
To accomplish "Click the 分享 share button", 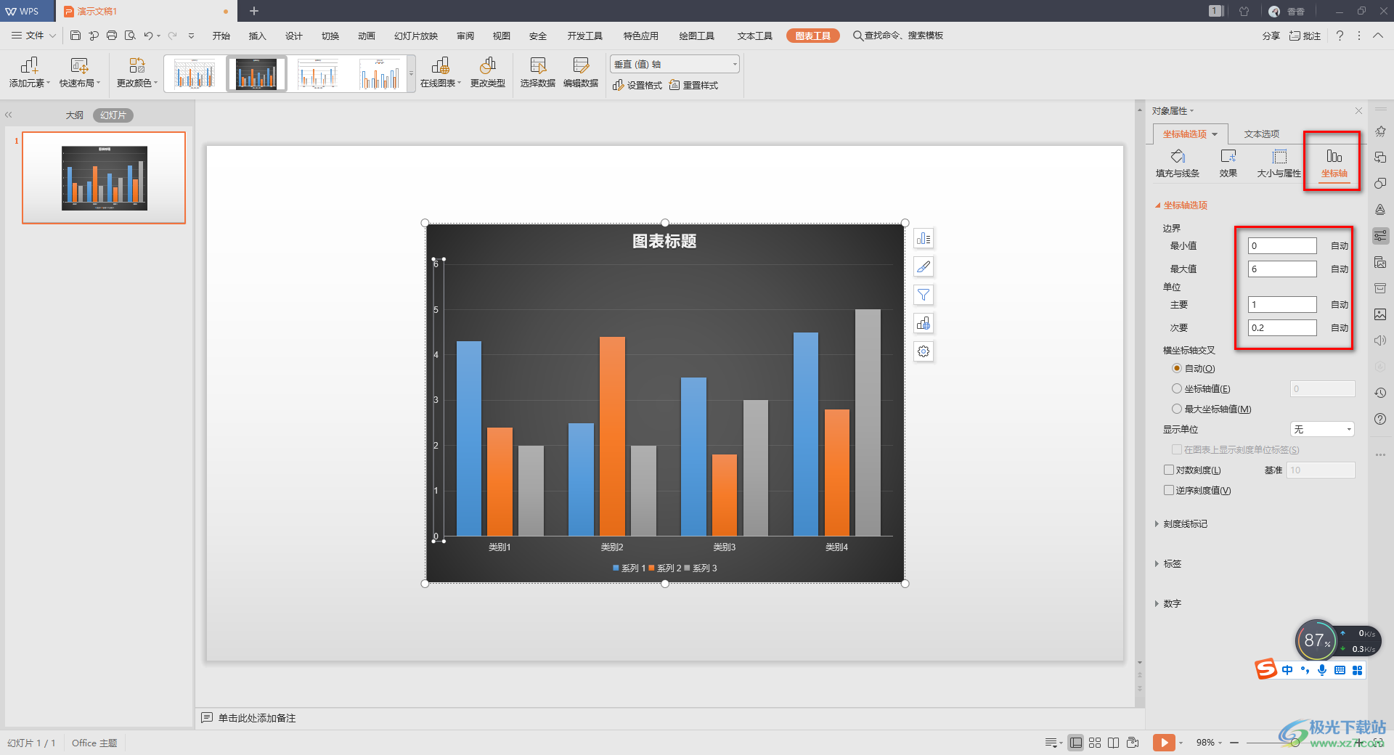I will click(1271, 36).
